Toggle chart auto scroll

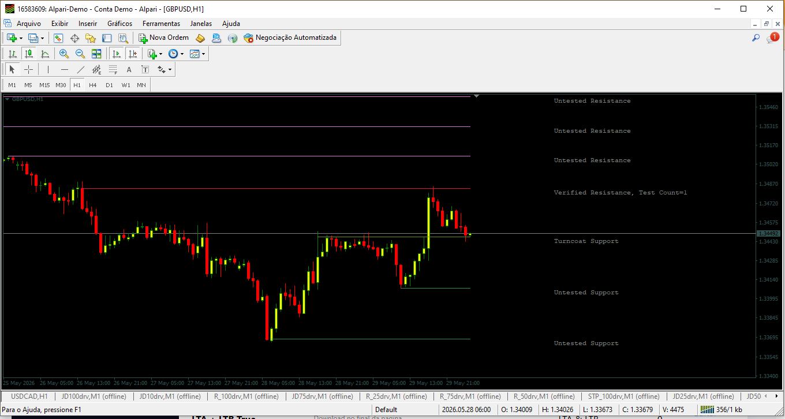tap(117, 54)
